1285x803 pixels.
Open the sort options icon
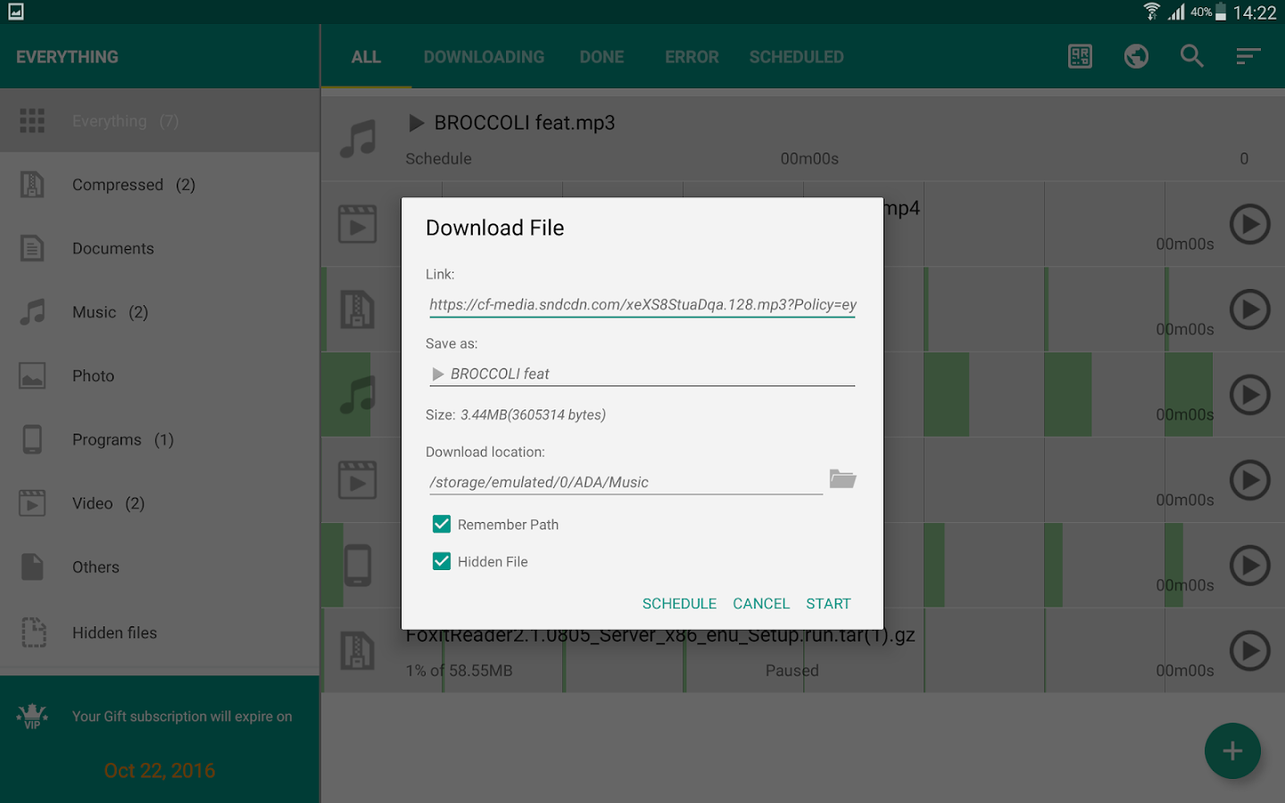pos(1248,56)
